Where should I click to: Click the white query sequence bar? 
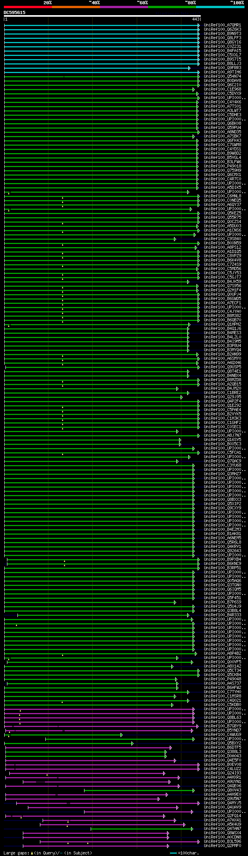[x=102, y=16]
